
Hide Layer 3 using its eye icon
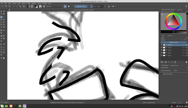pyautogui.click(x=162, y=50)
